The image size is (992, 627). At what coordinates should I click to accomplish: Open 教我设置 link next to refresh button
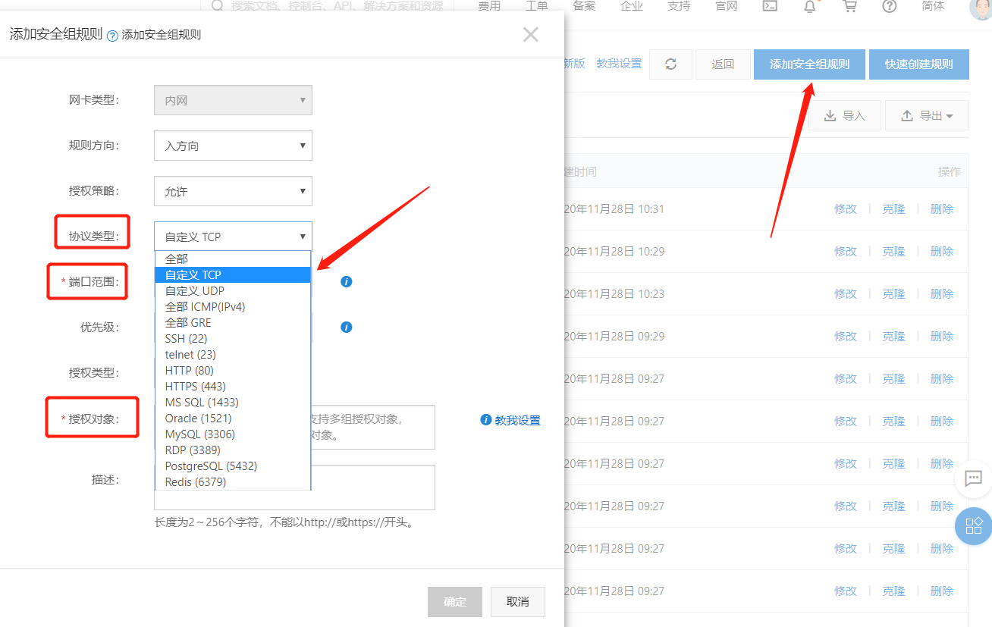tap(619, 64)
